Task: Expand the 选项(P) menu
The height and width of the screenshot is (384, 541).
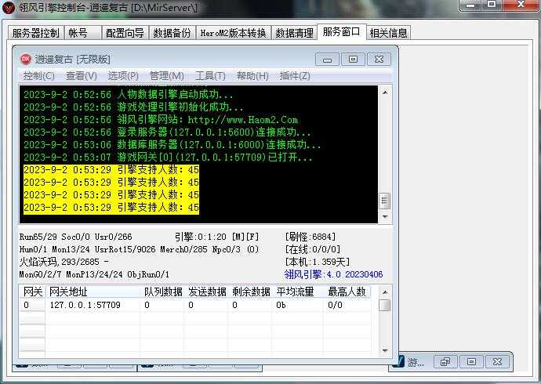Action: tap(123, 76)
